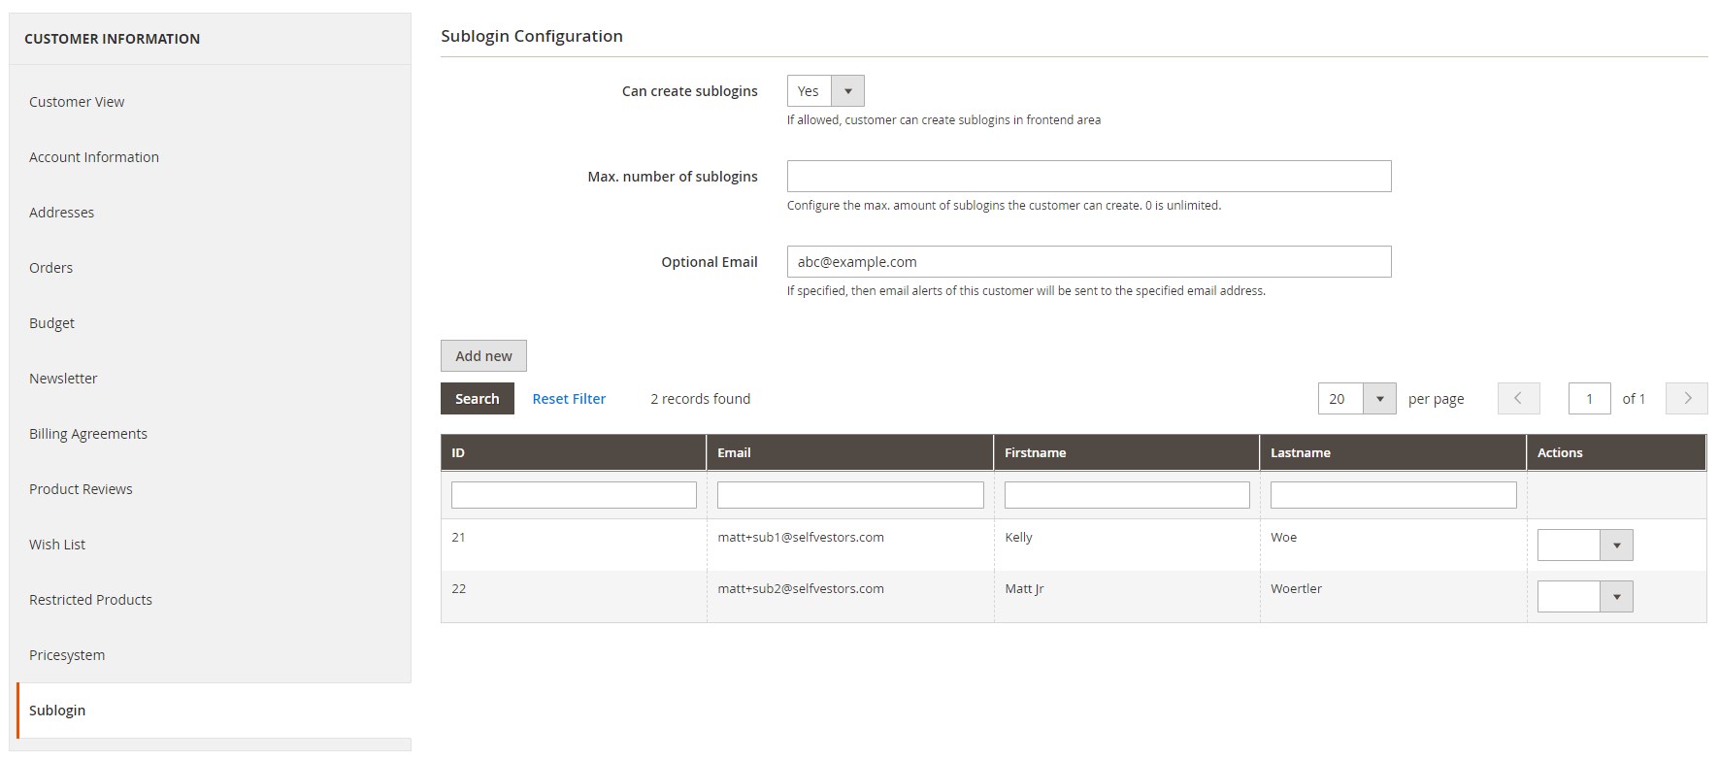1719x761 pixels.
Task: Switch to the Orders tab
Action: pyautogui.click(x=50, y=268)
